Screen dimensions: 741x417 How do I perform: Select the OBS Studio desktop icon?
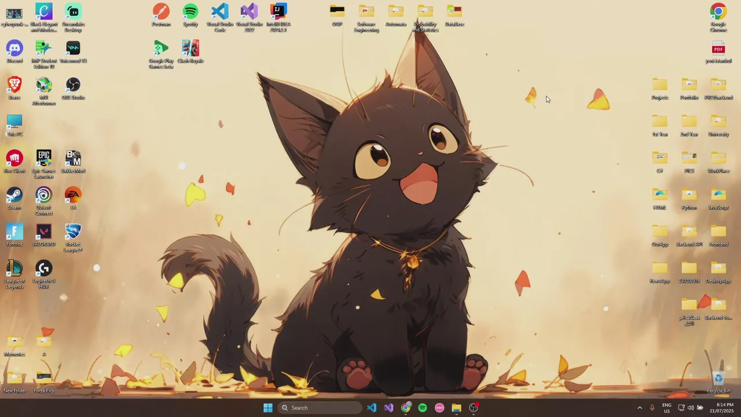(73, 89)
